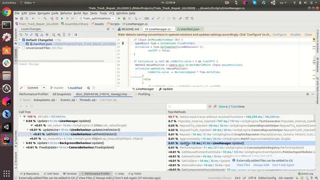Click Rollback in Local Changes toolbar

point(26,34)
